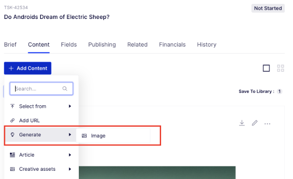Click the title Do Androids Dream of Electric Sheep?

[x=56, y=17]
